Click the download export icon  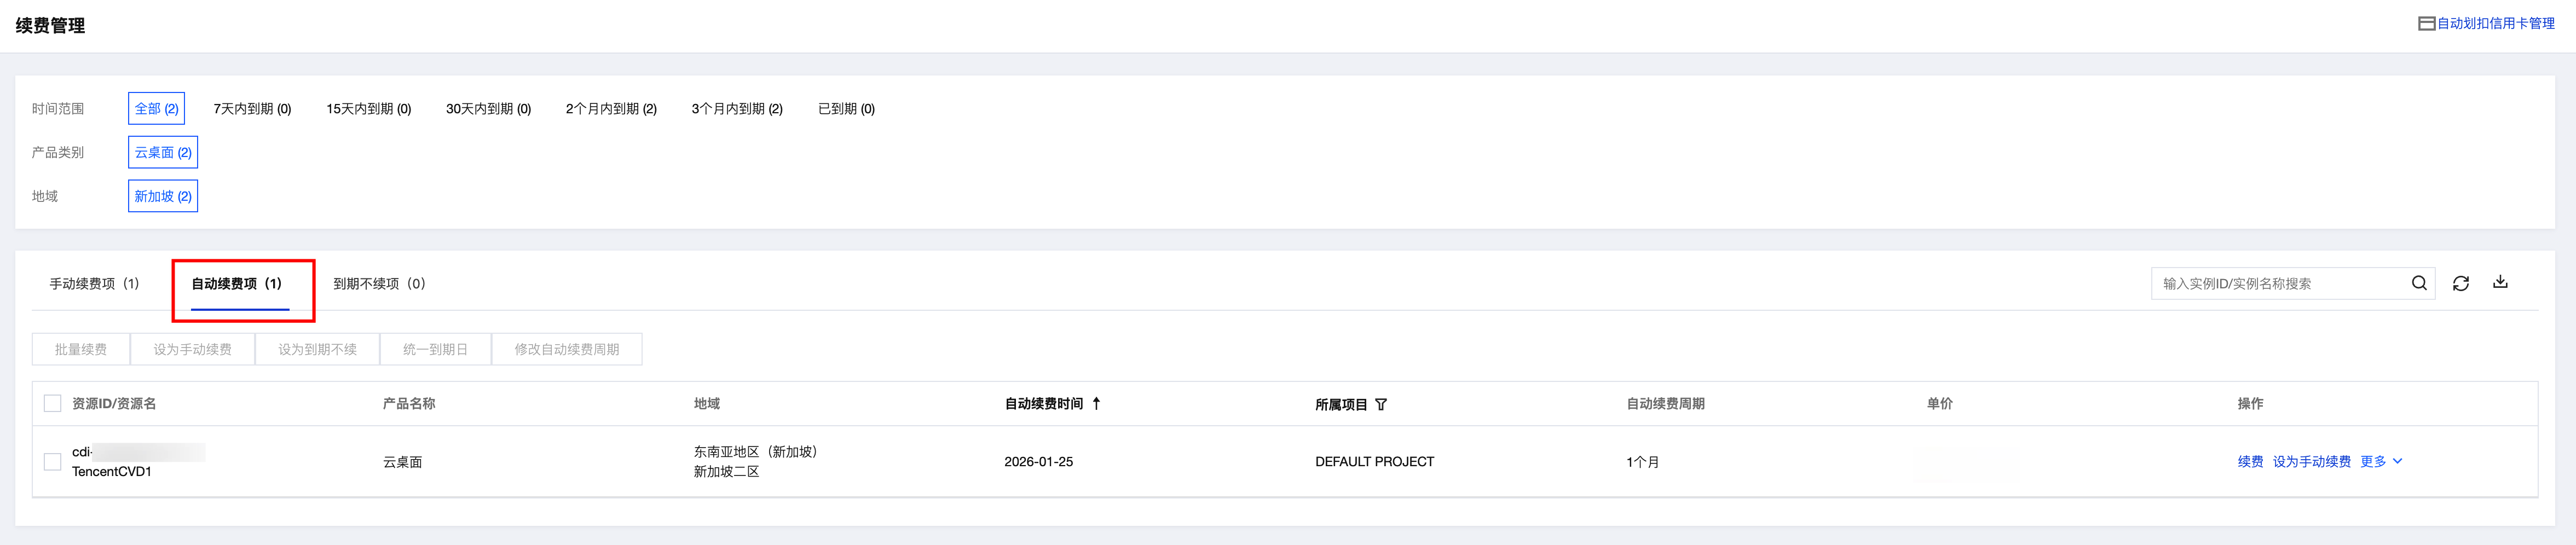tap(2500, 282)
